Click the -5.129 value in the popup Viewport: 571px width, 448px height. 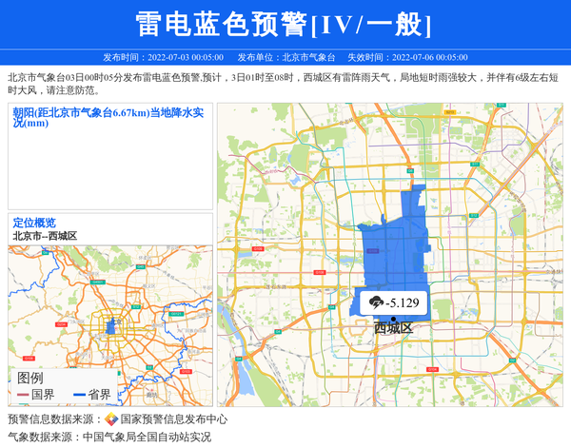tap(404, 303)
